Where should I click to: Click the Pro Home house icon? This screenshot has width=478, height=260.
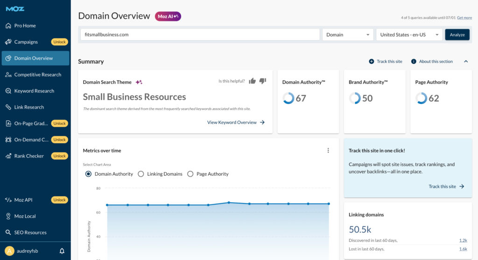click(x=8, y=26)
